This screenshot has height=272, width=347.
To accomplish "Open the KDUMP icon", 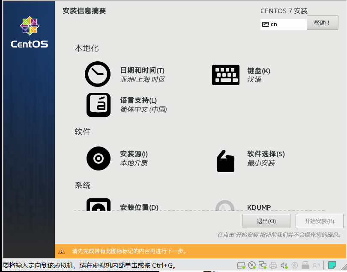I will [225, 206].
